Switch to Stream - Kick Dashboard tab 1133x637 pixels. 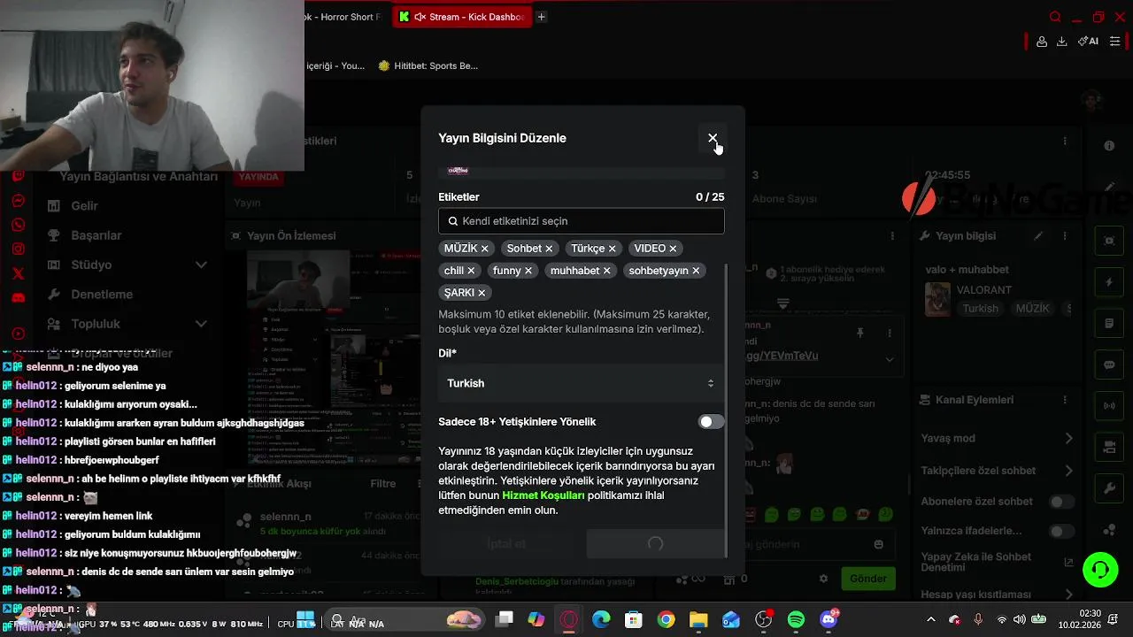(461, 17)
